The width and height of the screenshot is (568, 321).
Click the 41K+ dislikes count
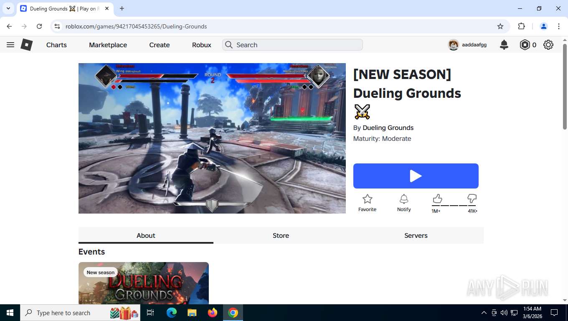click(x=473, y=211)
